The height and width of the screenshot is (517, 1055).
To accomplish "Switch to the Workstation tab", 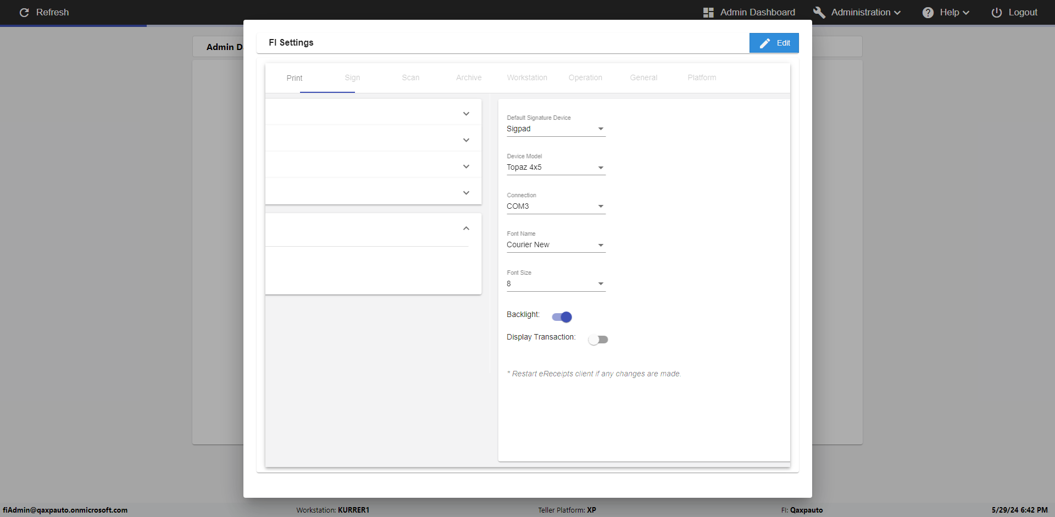I will coord(527,78).
